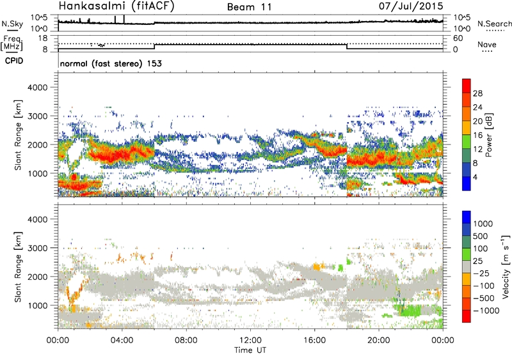Click the '1000' range tick of the velocity panel
The width and height of the screenshot is (512, 354).
[38, 305]
